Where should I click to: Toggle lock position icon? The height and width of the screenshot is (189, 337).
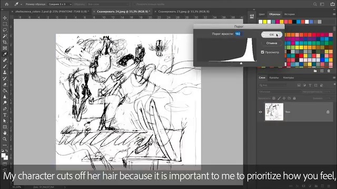tap(284, 98)
